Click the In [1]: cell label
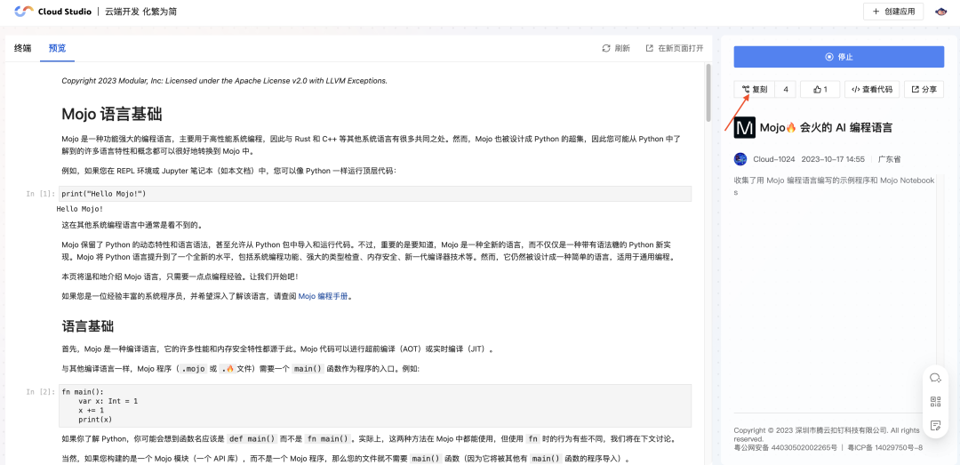This screenshot has height=465, width=960. pyautogui.click(x=40, y=194)
